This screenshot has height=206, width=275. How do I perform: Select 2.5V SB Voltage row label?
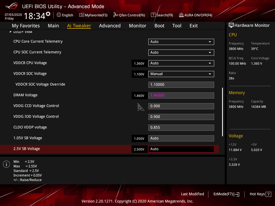[x=27, y=149]
